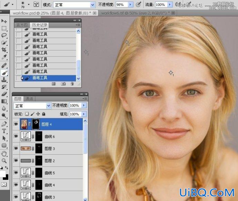Select the Lasso tool
This screenshot has height=201, width=238.
click(x=4, y=35)
